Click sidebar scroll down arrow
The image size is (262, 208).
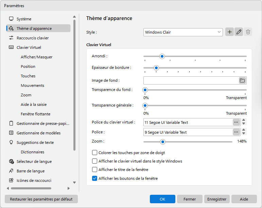[74, 183]
